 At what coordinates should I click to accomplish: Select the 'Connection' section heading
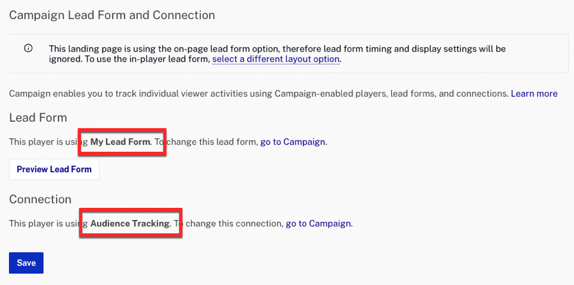pos(40,200)
